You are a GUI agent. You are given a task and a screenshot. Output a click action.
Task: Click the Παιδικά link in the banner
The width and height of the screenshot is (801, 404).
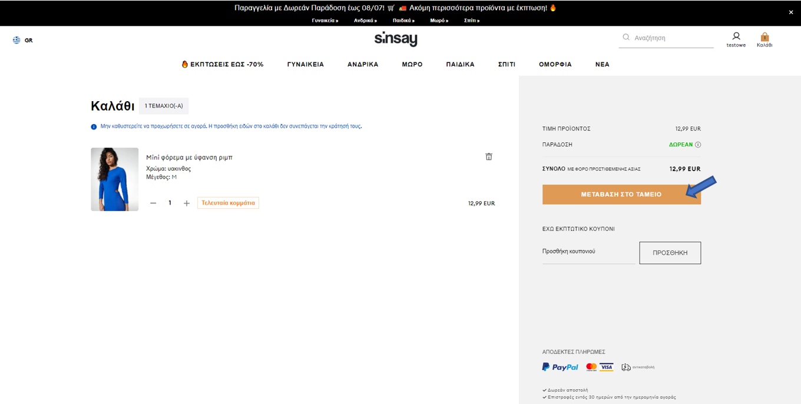(403, 21)
